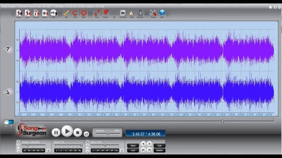Click the top pitch raise stepper

(x=87, y=142)
